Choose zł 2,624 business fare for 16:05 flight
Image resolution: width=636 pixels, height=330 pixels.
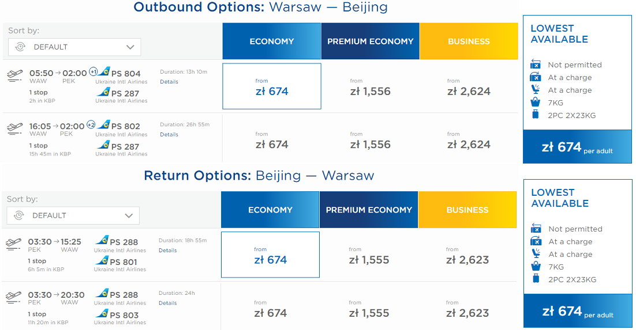(x=469, y=140)
